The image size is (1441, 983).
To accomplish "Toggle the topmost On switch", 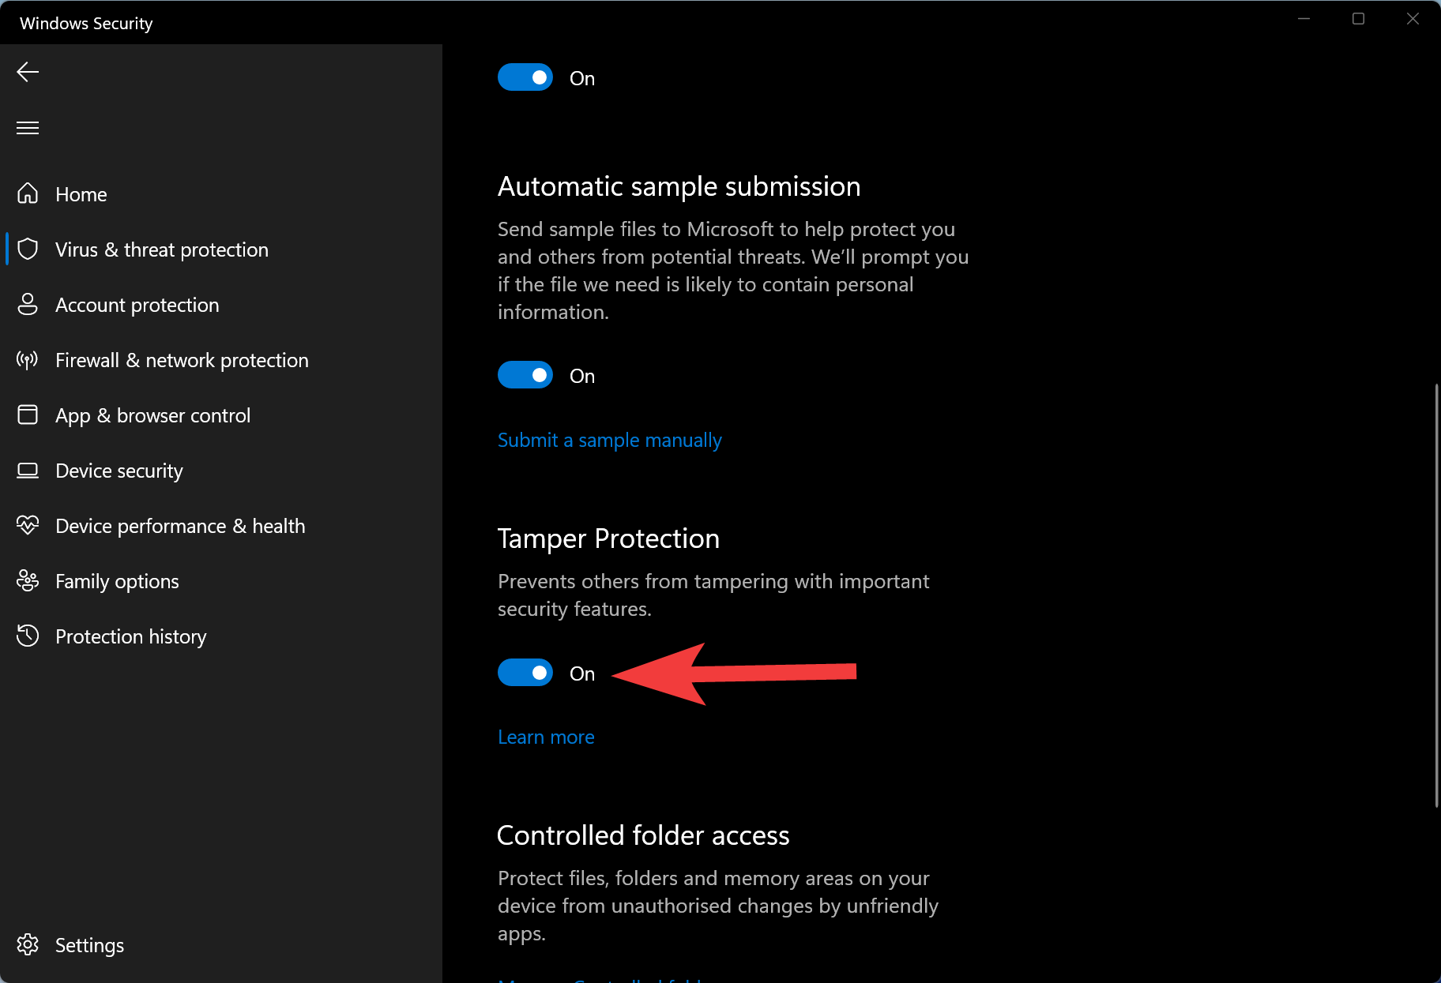I will pos(525,77).
